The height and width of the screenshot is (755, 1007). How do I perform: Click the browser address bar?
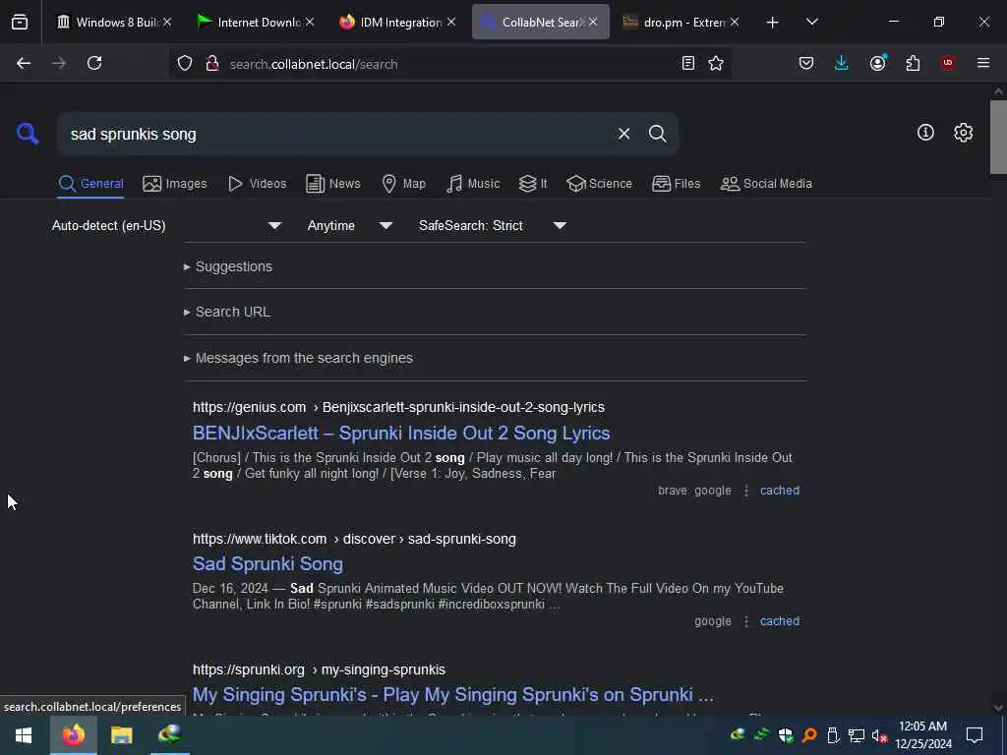tap(449, 64)
